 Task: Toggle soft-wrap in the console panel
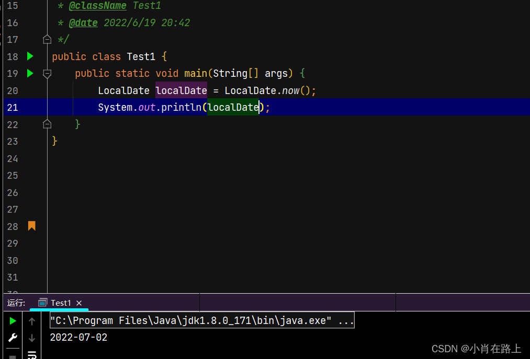(x=32, y=355)
